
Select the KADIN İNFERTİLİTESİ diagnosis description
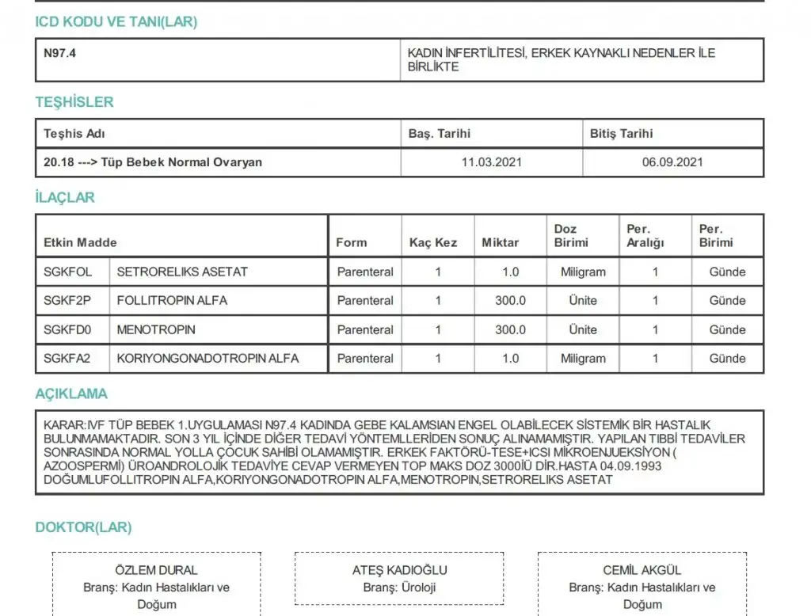[561, 60]
